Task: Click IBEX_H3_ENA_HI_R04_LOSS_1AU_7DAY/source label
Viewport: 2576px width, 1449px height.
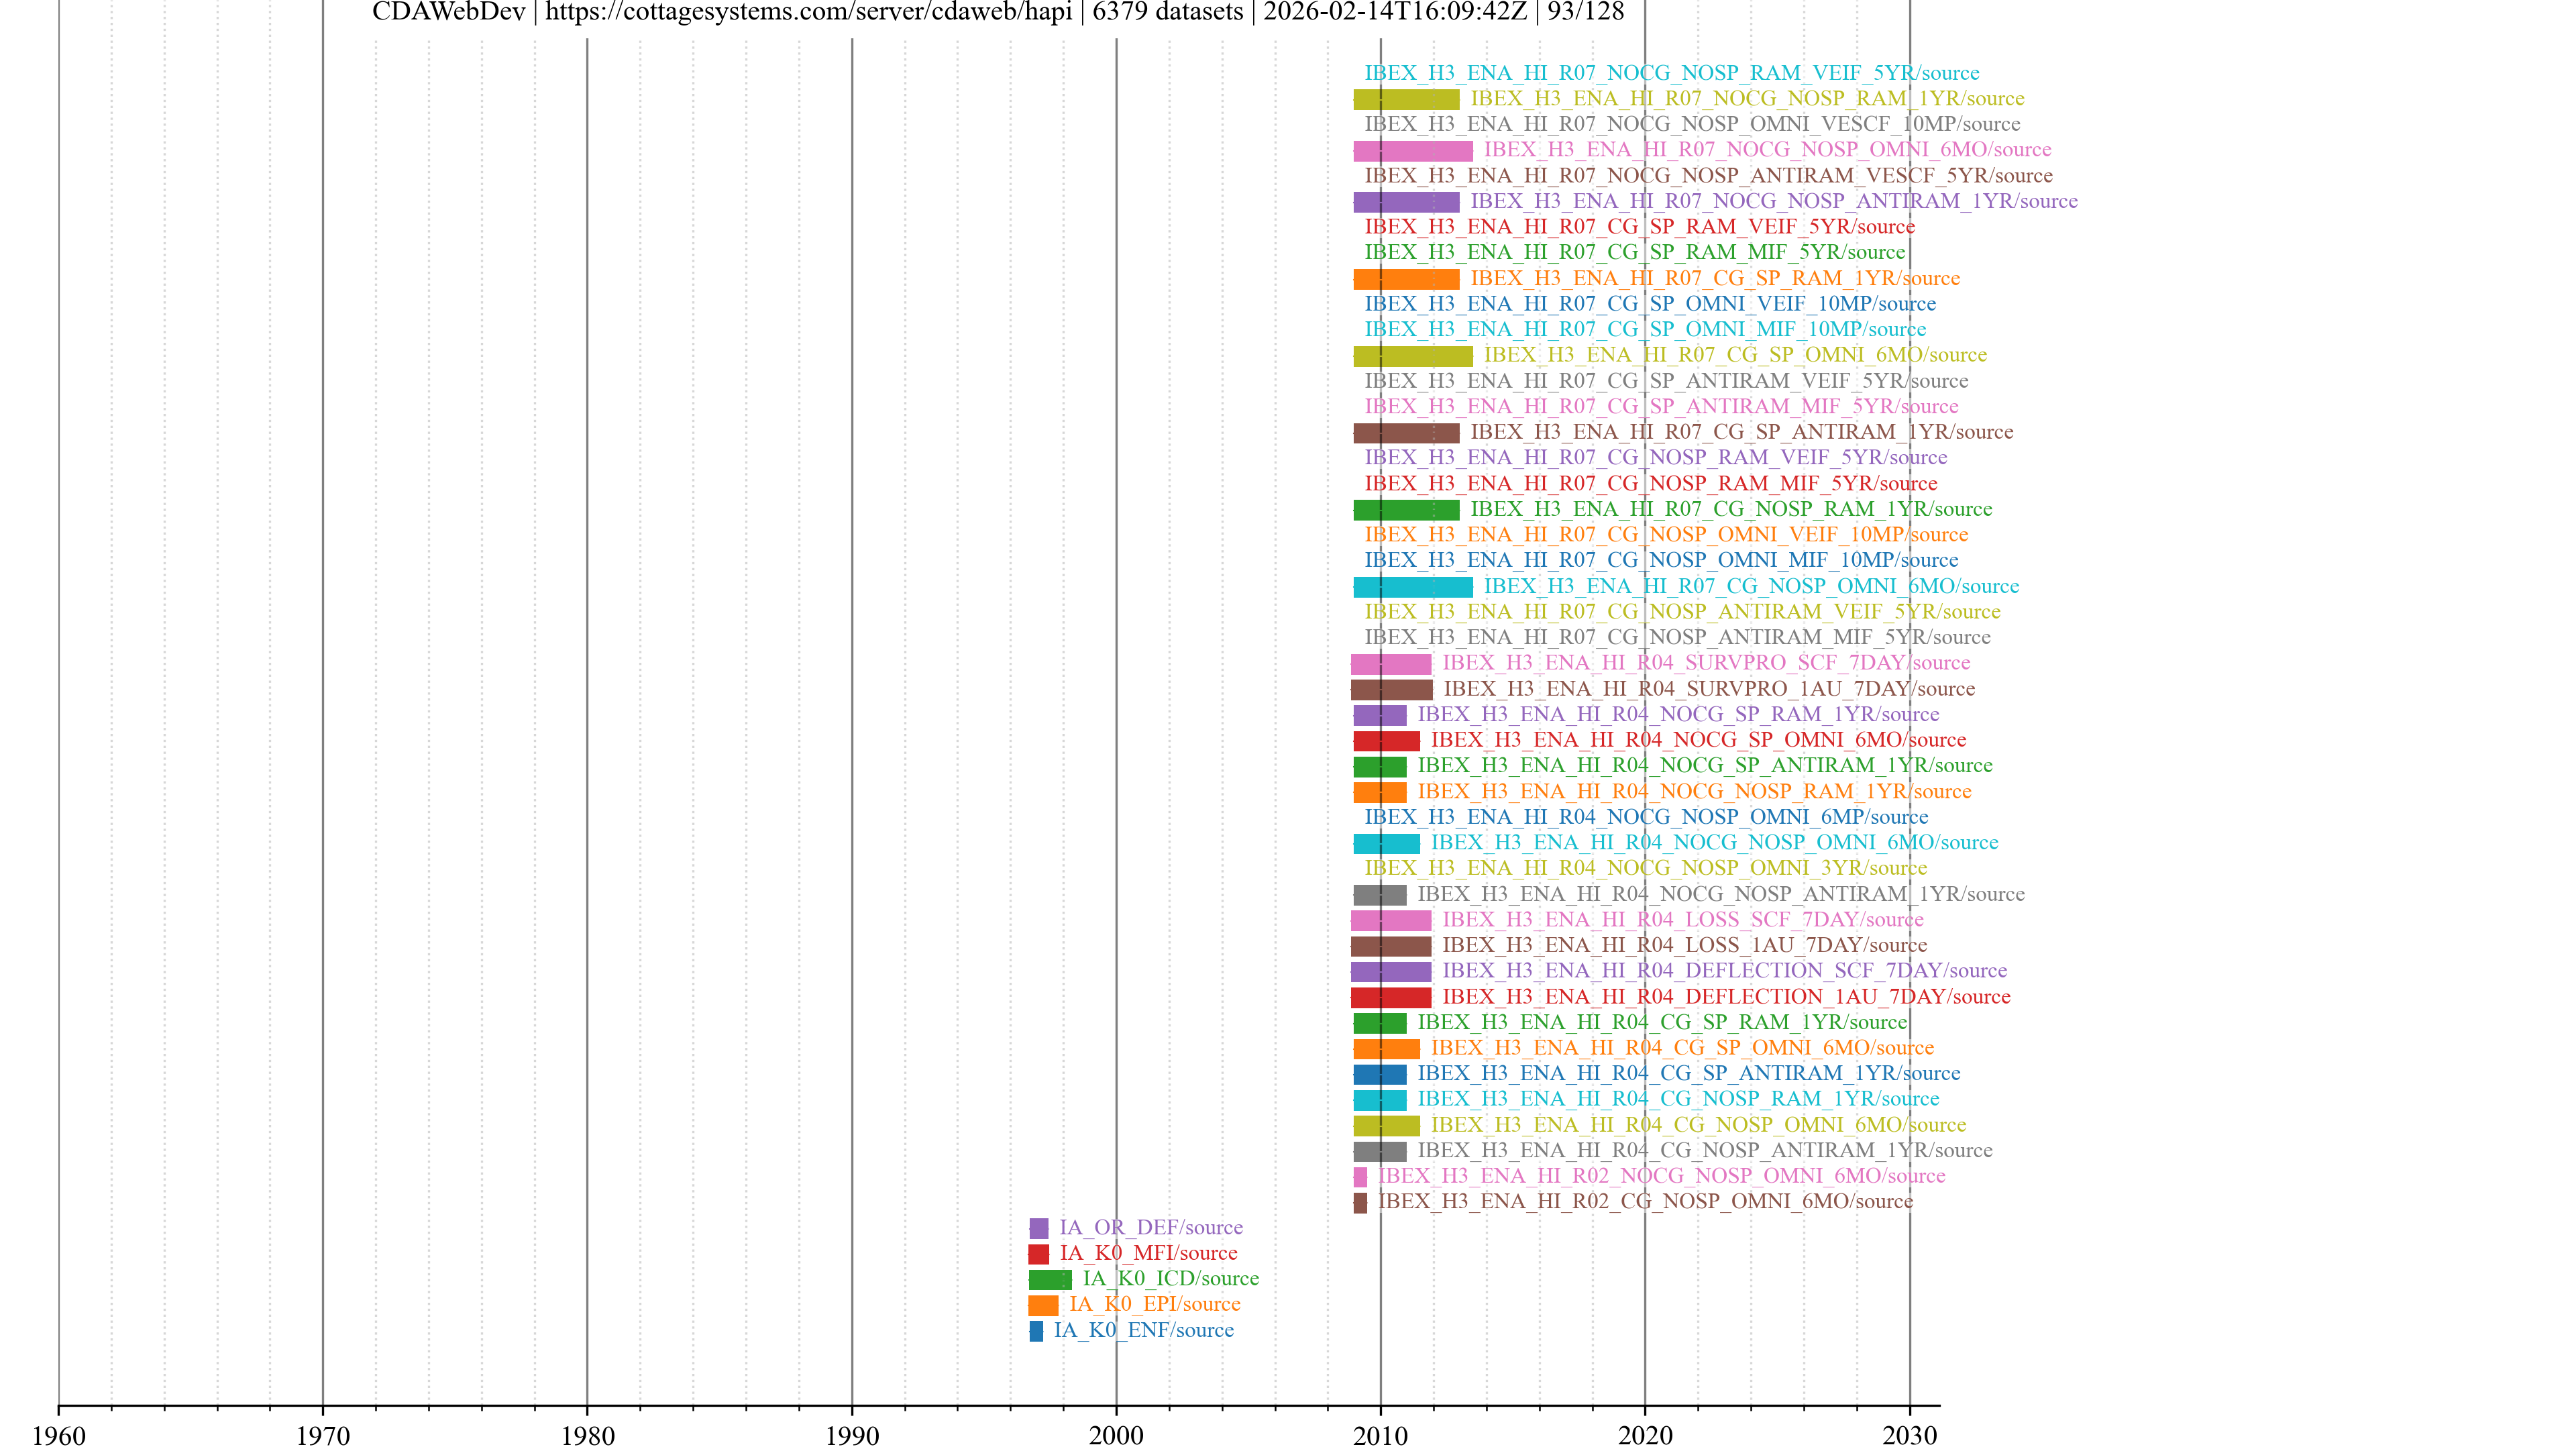Action: pyautogui.click(x=1684, y=945)
